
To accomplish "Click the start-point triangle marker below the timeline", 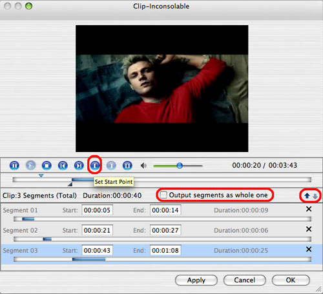I will [x=70, y=184].
